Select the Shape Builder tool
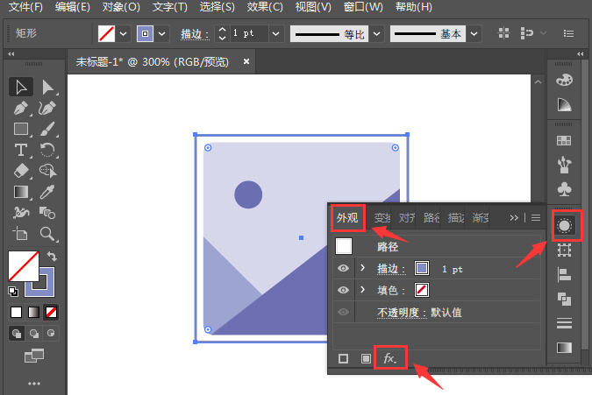The width and height of the screenshot is (592, 395). coord(47,171)
